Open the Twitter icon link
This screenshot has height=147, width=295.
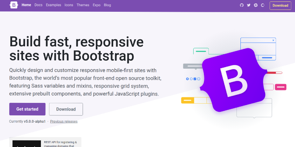click(249, 6)
